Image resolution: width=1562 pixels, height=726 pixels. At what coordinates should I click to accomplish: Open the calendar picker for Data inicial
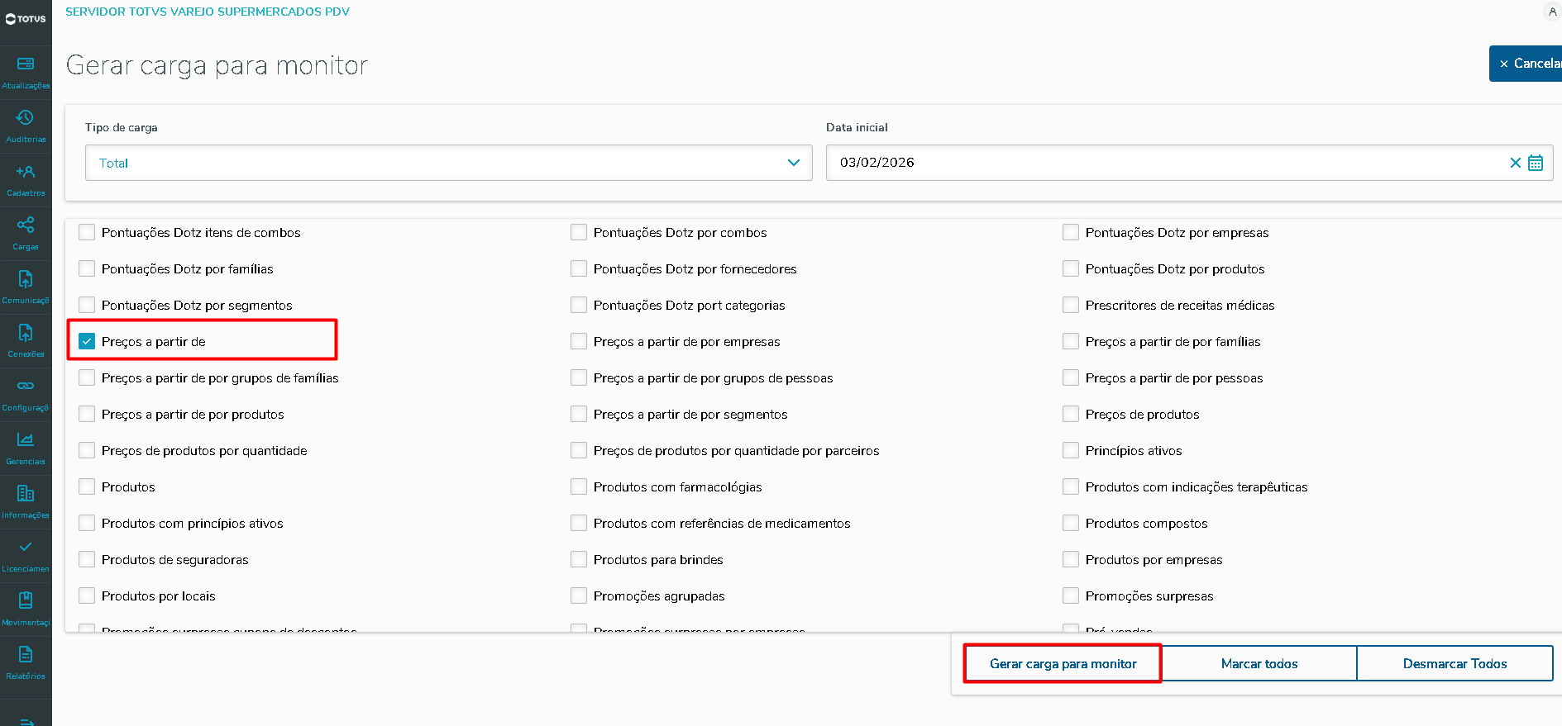coord(1536,163)
